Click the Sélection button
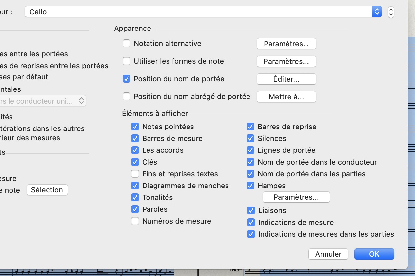 pos(47,190)
